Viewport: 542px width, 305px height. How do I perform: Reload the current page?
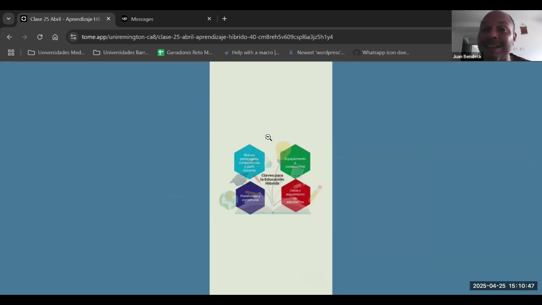(x=40, y=37)
